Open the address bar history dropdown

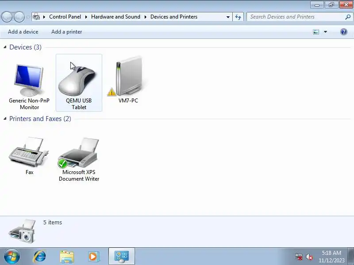click(228, 17)
